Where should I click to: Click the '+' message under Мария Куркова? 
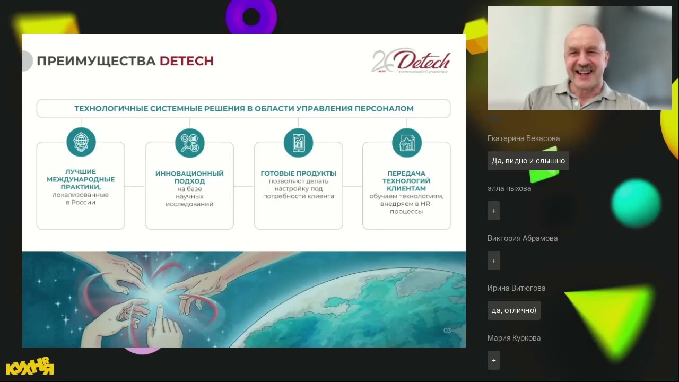(x=494, y=360)
